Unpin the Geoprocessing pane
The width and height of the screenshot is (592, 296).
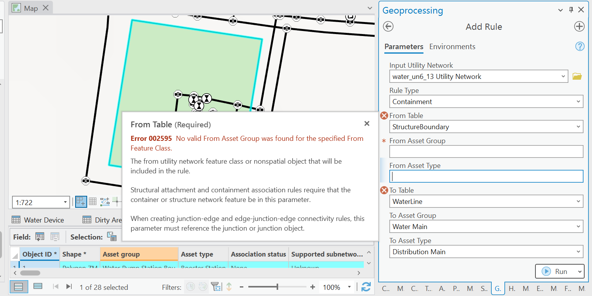tap(571, 10)
